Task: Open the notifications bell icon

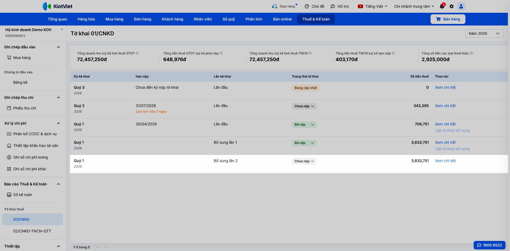Action: (x=442, y=6)
